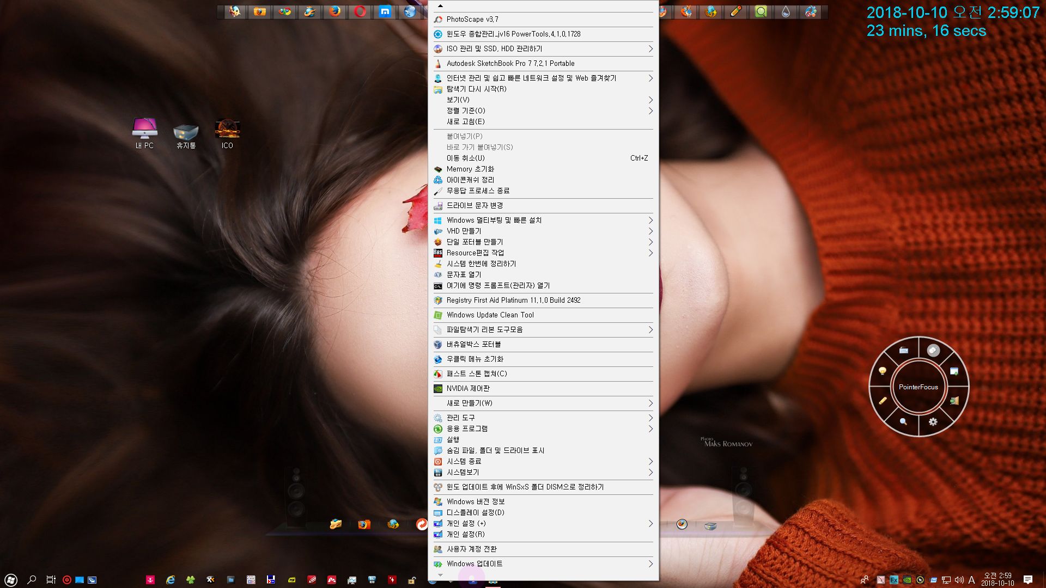Click the context menu scroll-up arrow
The image size is (1046, 588).
tap(440, 6)
